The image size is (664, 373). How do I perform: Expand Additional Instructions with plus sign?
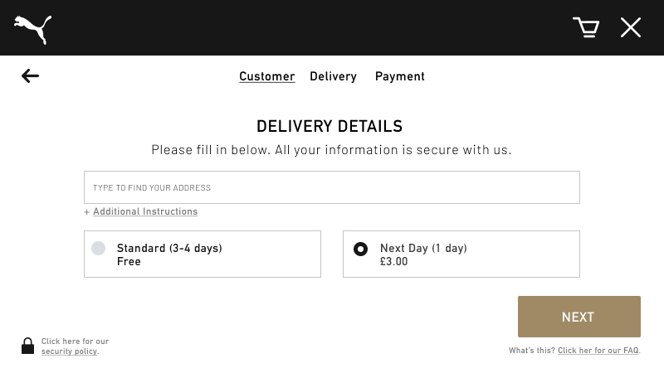(x=87, y=212)
